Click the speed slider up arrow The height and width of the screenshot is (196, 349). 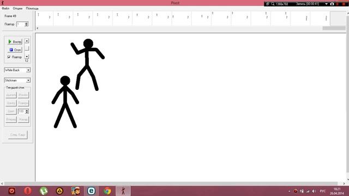pyautogui.click(x=27, y=41)
